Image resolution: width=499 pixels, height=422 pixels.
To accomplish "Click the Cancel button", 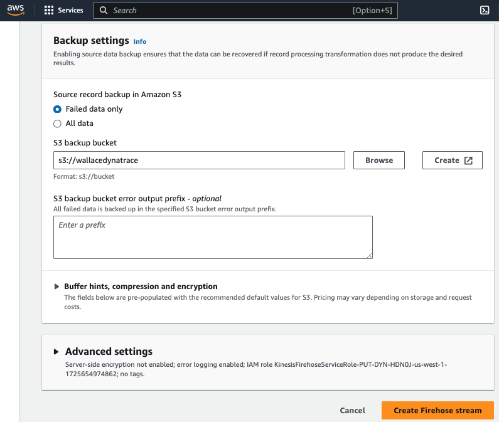I will [352, 410].
